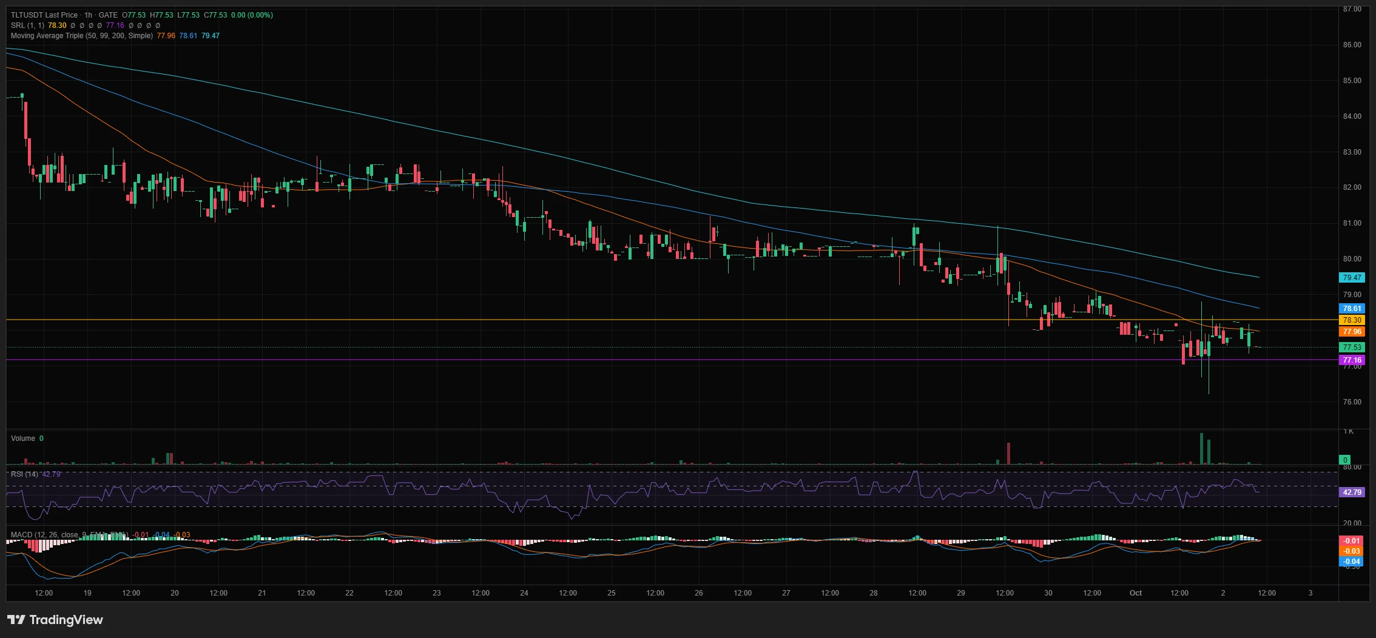This screenshot has width=1376, height=638.
Task: Open the Moving Average Triple indicator legend
Action: [81, 36]
